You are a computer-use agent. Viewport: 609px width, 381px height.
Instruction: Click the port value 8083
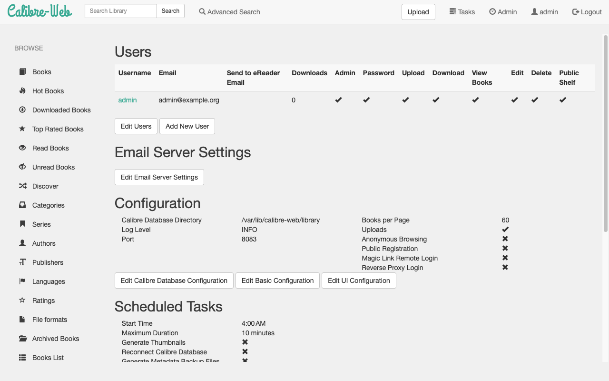(249, 239)
